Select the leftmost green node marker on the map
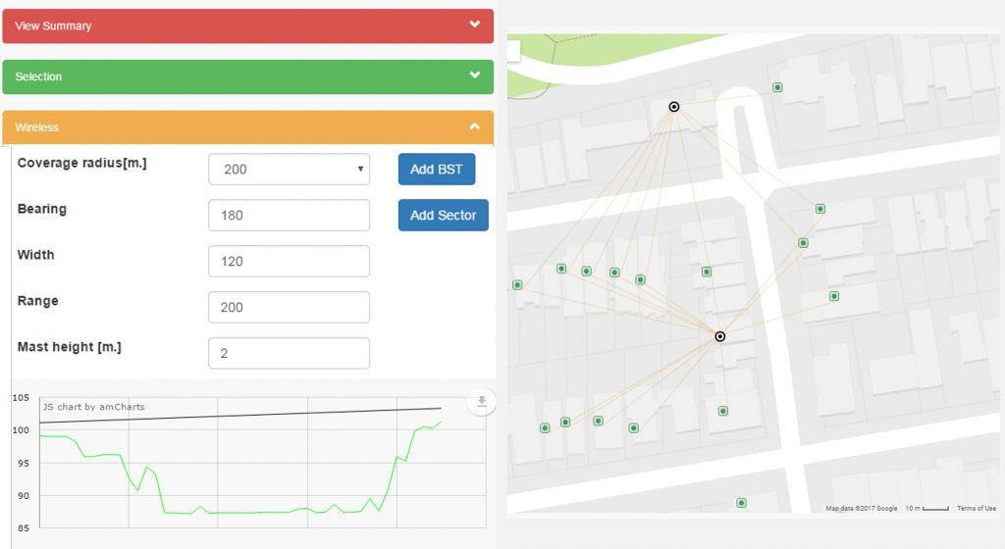 [x=517, y=285]
